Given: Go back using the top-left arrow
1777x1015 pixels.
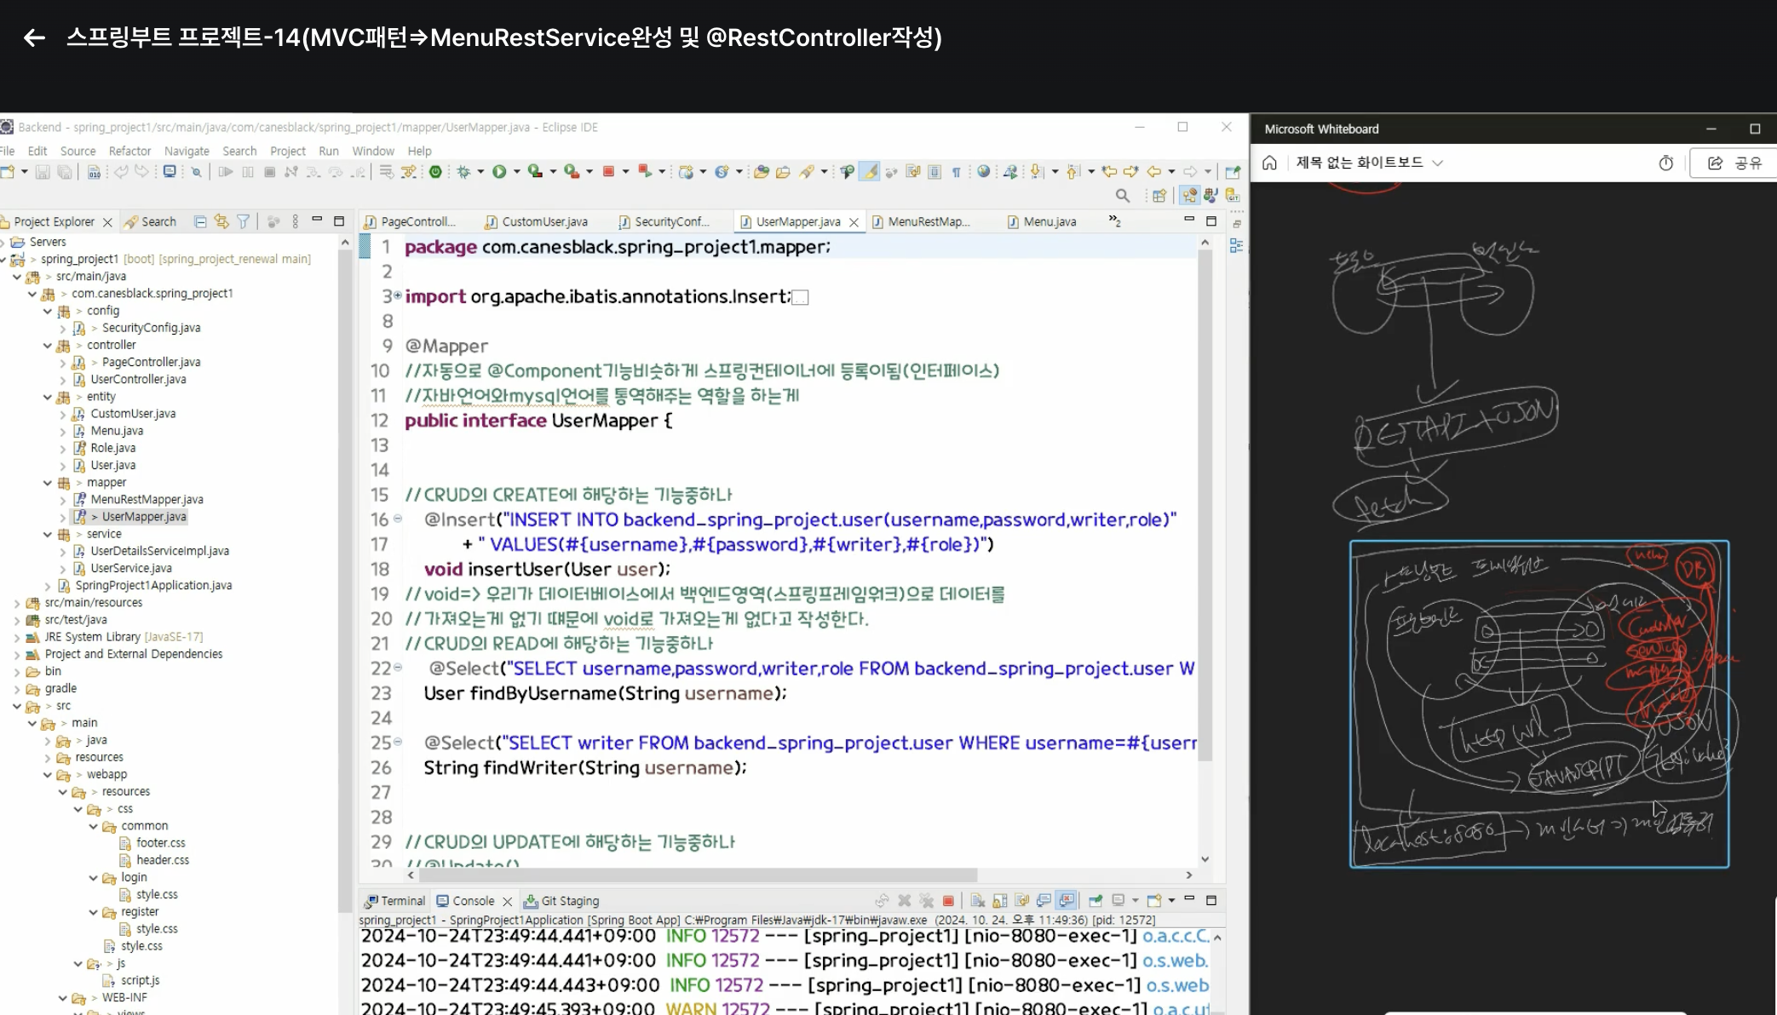Looking at the screenshot, I should 34,37.
